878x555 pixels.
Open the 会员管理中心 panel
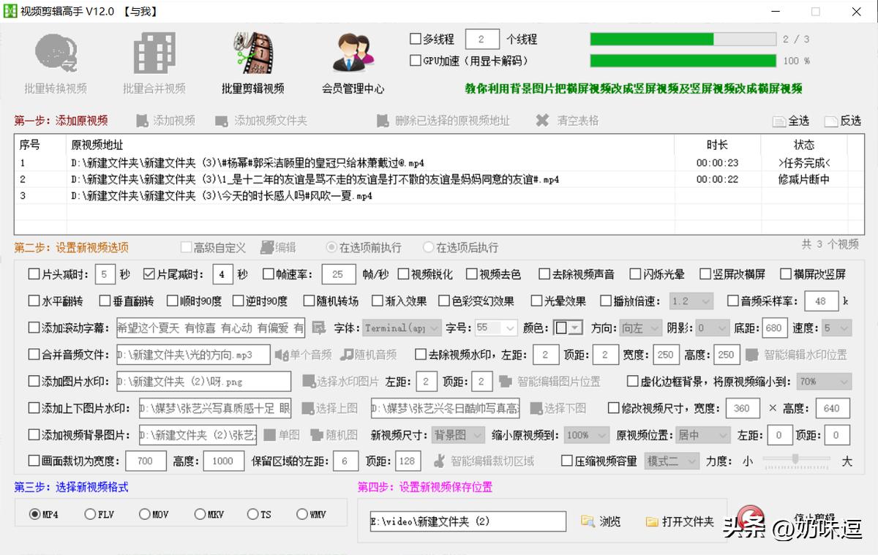tap(353, 62)
